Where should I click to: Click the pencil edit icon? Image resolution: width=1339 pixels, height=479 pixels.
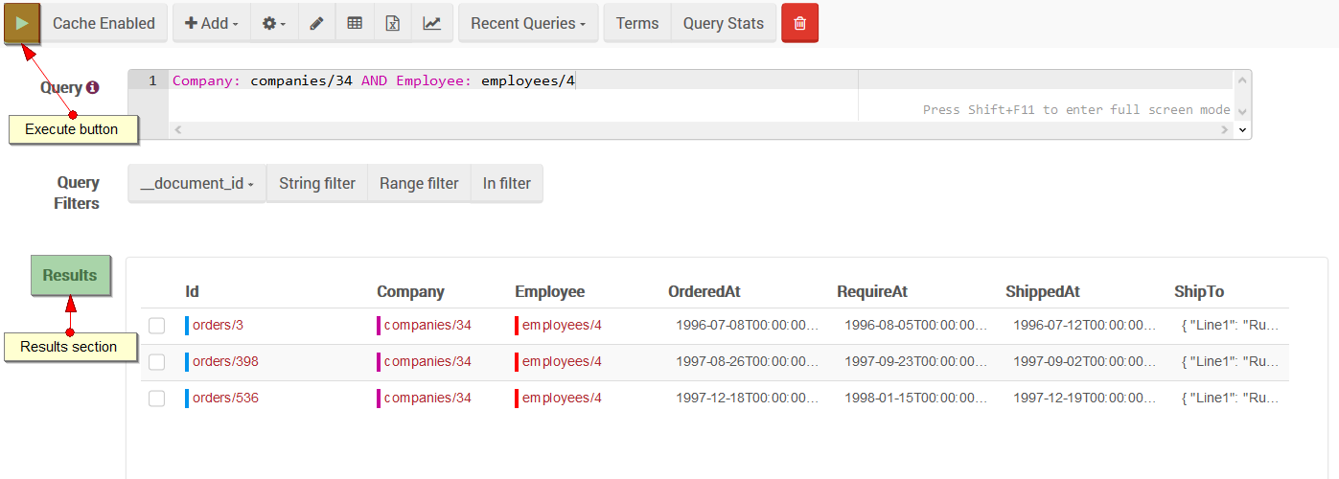316,23
